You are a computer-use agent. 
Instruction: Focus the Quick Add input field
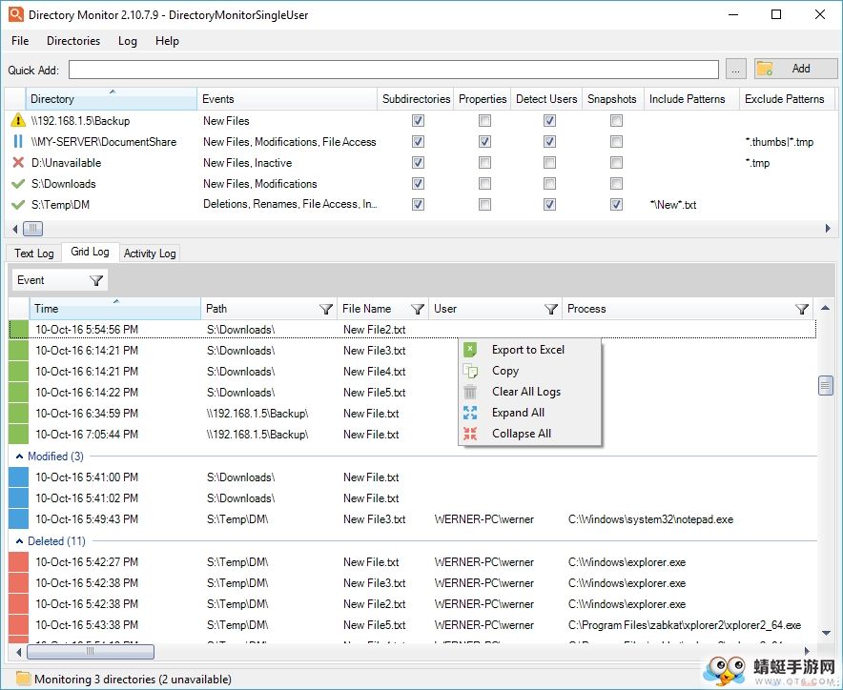coord(394,70)
